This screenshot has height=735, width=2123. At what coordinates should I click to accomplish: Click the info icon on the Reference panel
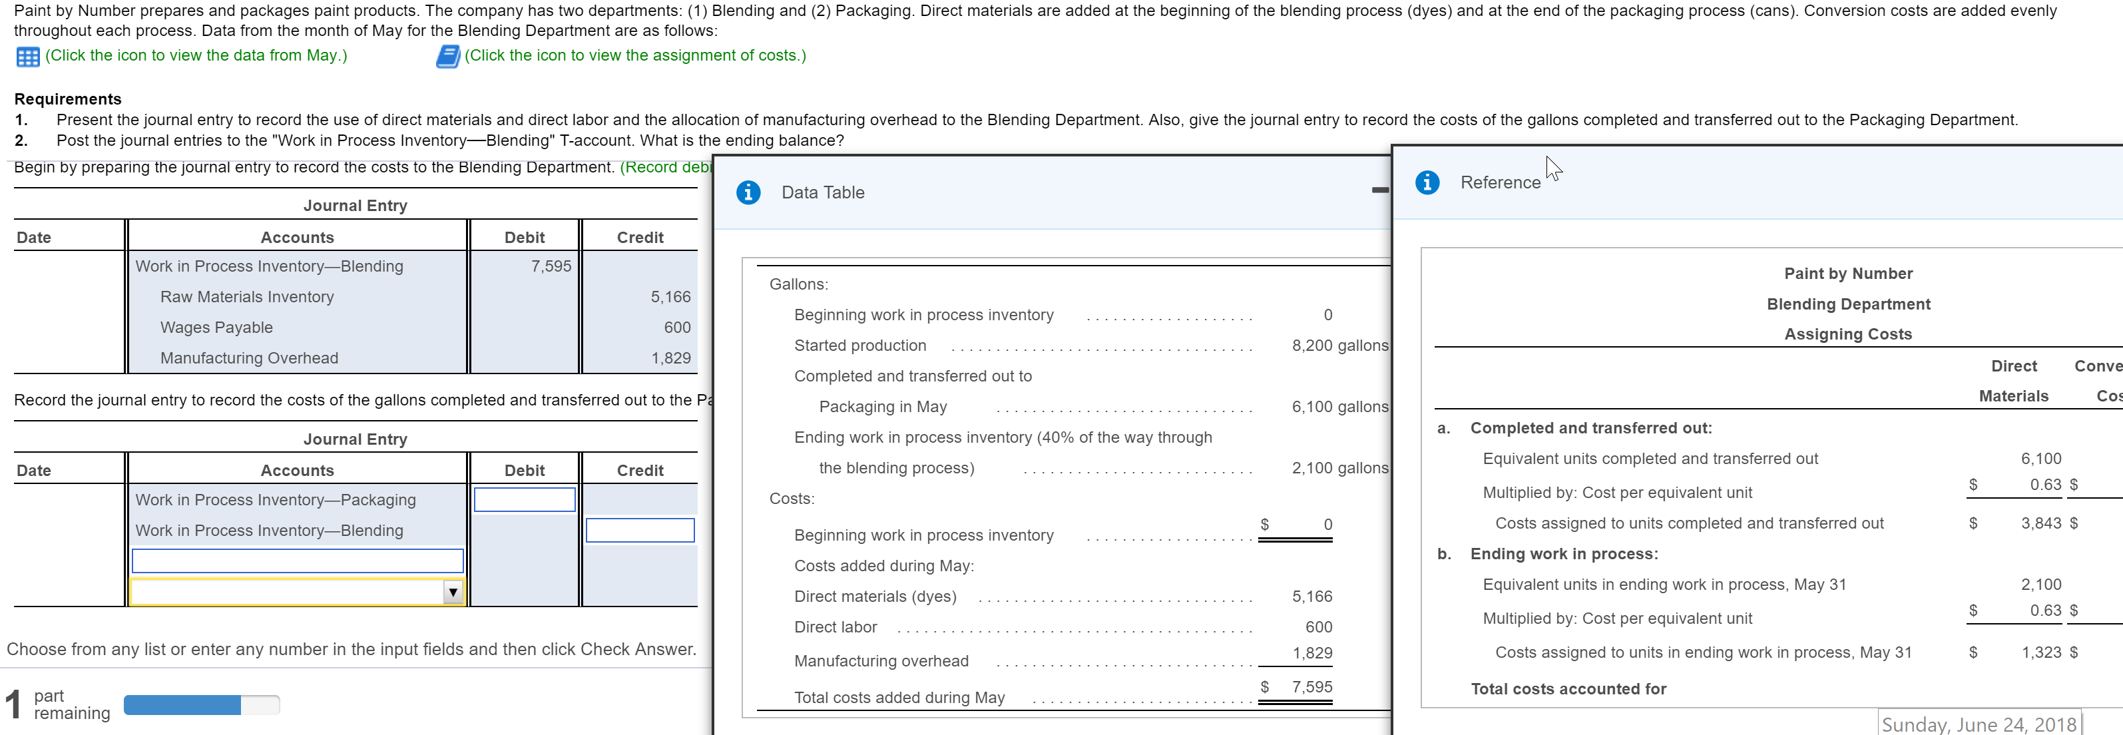[1427, 182]
